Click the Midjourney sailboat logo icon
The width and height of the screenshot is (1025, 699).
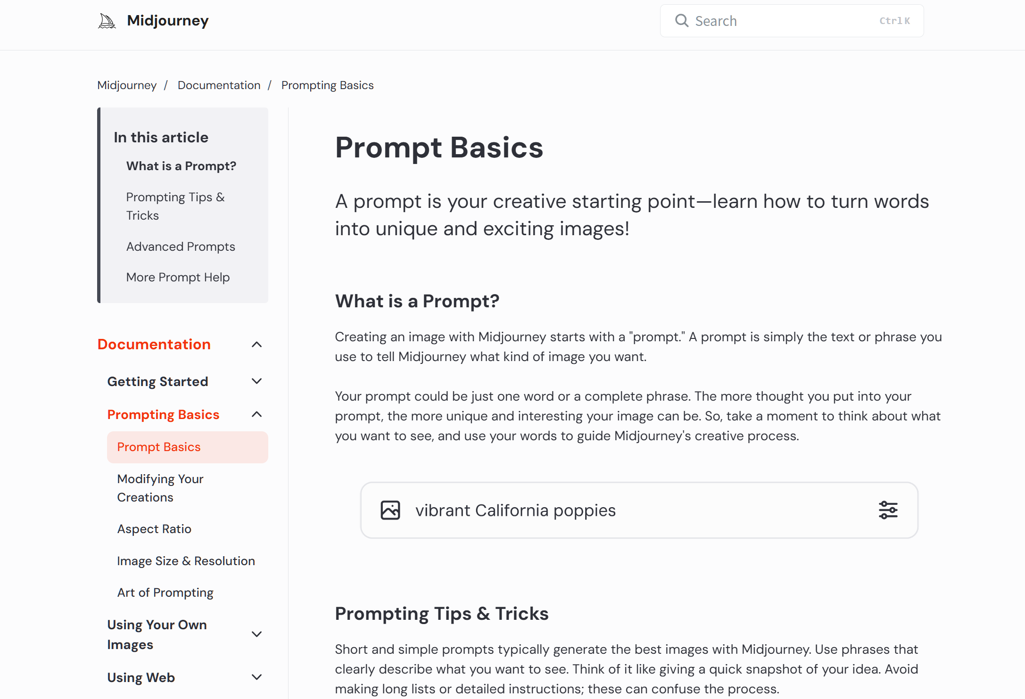[x=107, y=21]
